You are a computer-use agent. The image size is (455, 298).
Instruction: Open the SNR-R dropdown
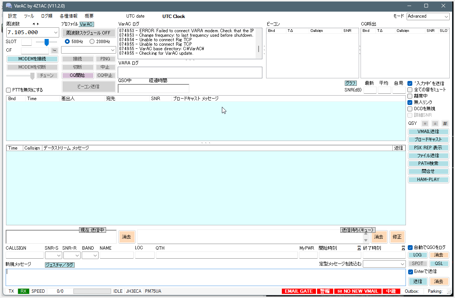click(72, 255)
